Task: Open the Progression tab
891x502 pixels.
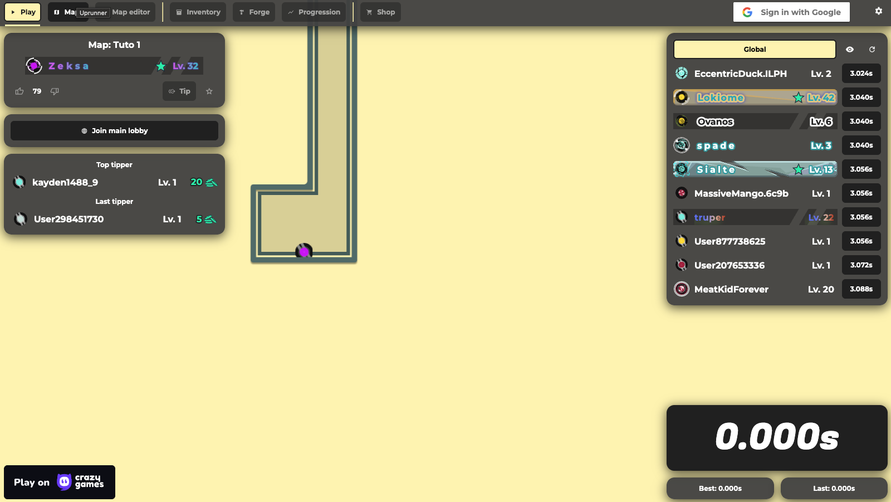Action: [x=314, y=12]
